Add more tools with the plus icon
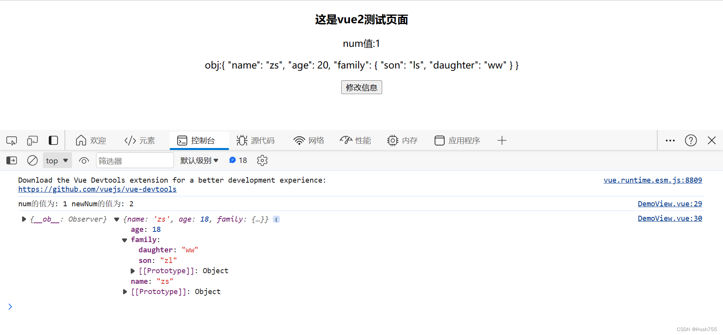The image size is (723, 335). pyautogui.click(x=502, y=141)
